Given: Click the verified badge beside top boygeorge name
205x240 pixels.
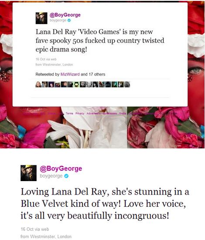Looking at the screenshot, I should (69, 20).
